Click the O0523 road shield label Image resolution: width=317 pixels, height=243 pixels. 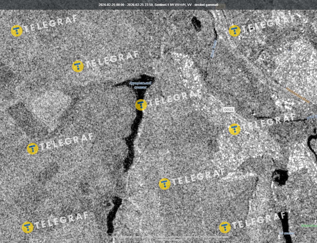[228, 110]
